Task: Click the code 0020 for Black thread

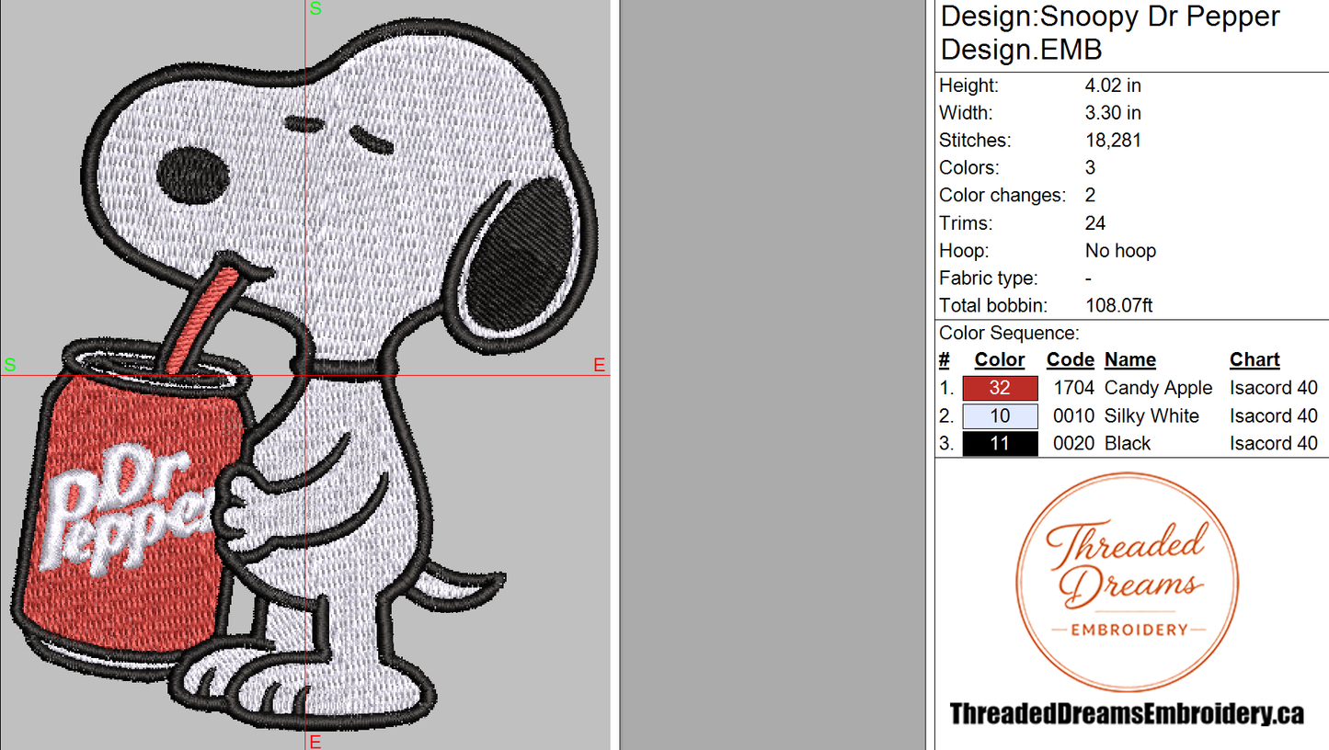Action: pos(1074,443)
